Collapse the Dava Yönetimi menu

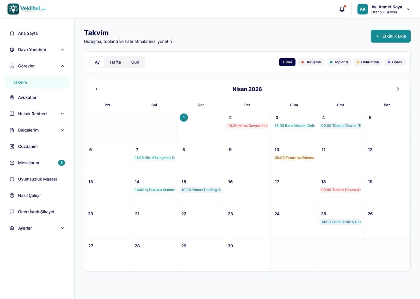pyautogui.click(x=62, y=50)
